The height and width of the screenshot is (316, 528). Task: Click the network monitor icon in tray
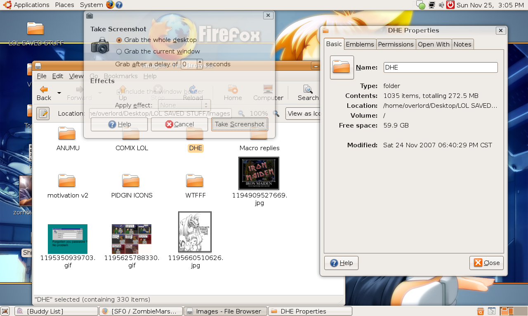coord(432,5)
